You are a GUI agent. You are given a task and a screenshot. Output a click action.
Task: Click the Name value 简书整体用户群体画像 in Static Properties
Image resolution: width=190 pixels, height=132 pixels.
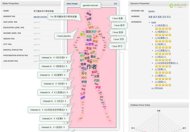pyautogui.click(x=44, y=11)
